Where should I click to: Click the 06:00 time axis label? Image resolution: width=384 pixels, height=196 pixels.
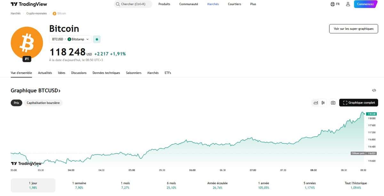click(192, 170)
